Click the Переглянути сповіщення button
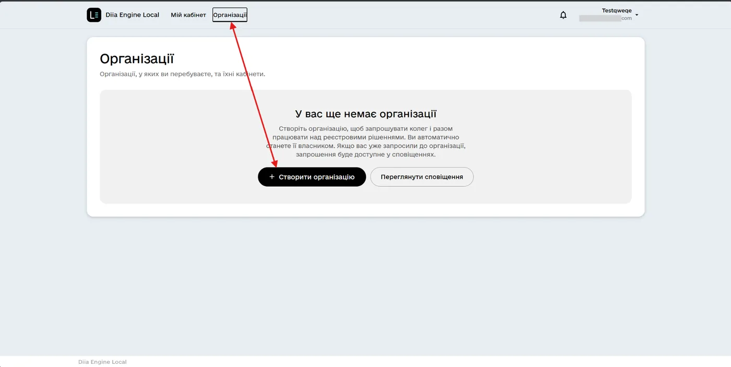Viewport: 731px width, 367px height. pos(422,177)
